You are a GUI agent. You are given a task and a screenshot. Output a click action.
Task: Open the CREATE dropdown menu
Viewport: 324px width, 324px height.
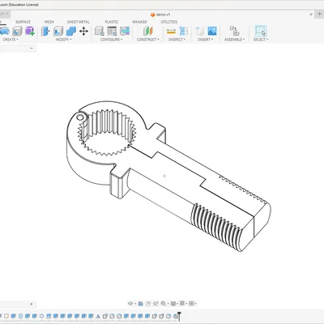[11, 40]
